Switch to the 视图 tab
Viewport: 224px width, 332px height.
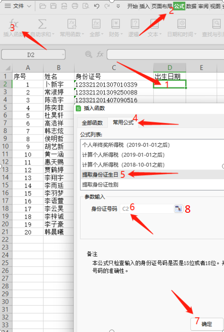click(215, 7)
